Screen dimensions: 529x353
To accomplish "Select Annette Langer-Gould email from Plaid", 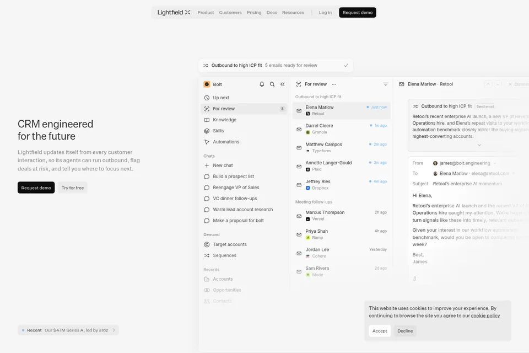I will click(342, 166).
